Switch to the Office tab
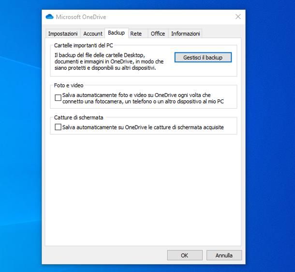 158,34
